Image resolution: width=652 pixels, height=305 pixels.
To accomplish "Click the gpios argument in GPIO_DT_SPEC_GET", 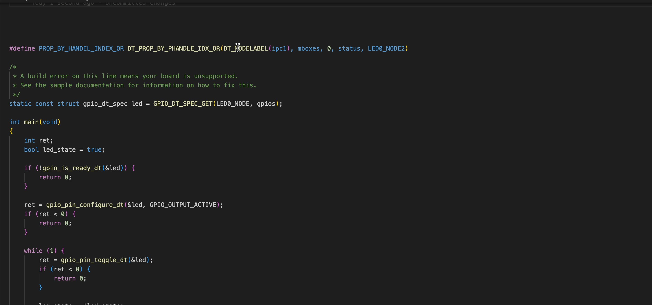I will 266,104.
